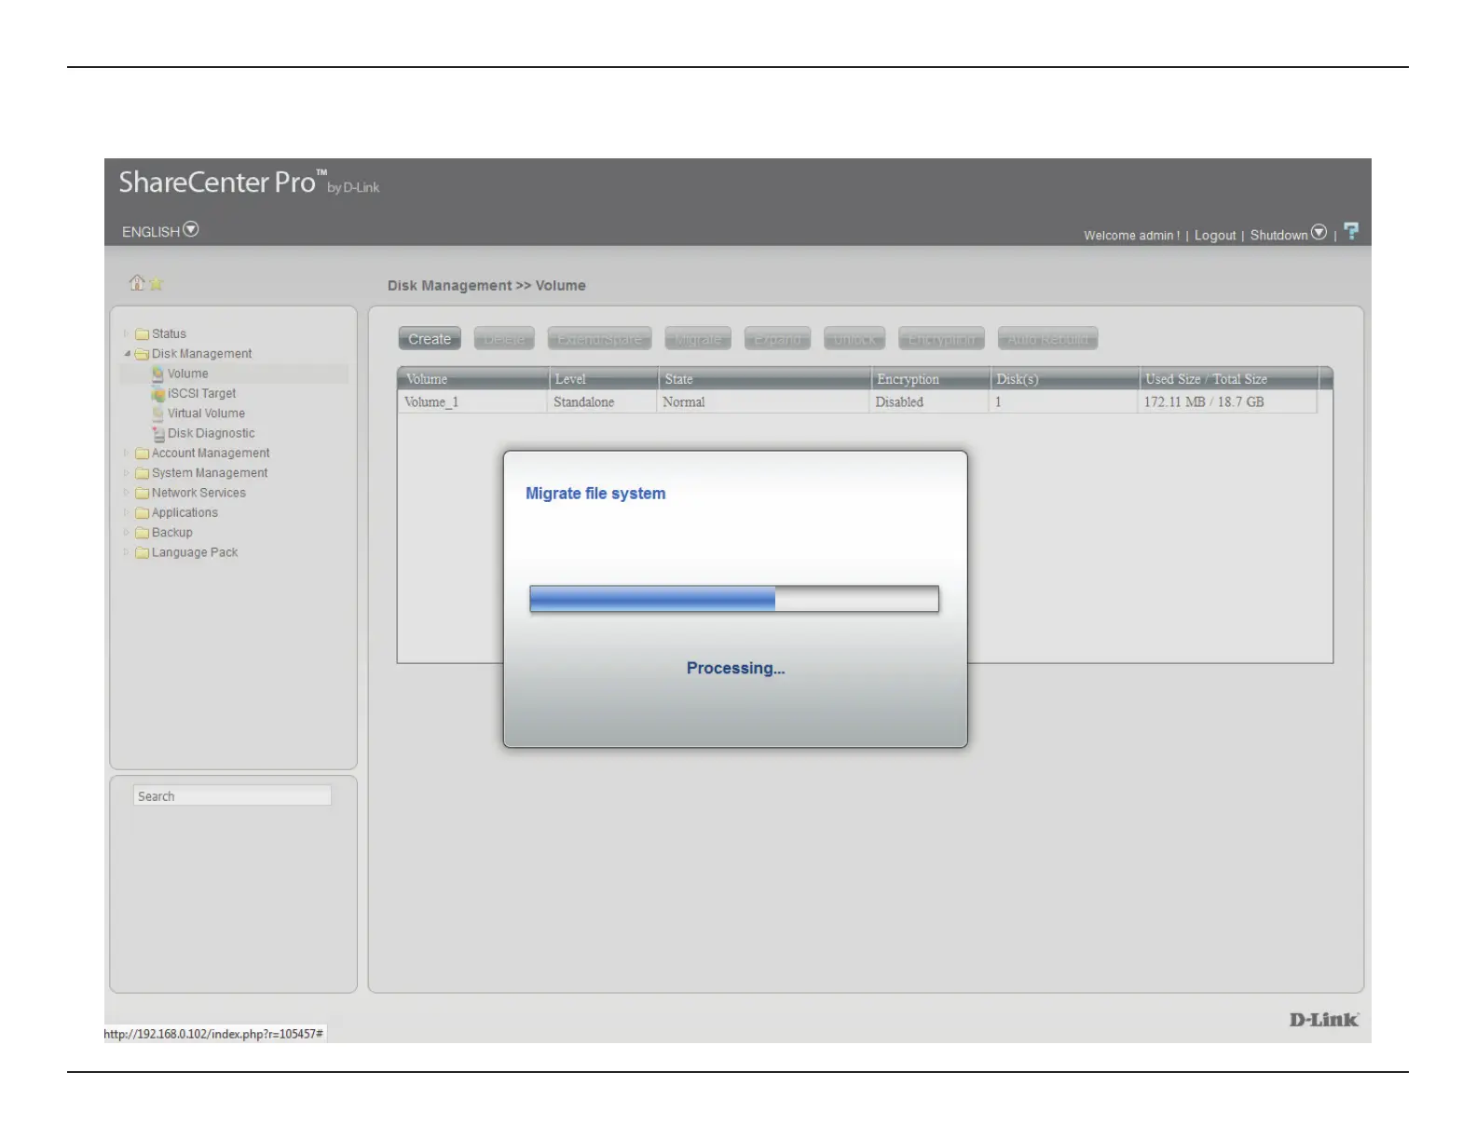Click the Home icon above the sidebar
This screenshot has width=1476, height=1140.
tap(137, 282)
